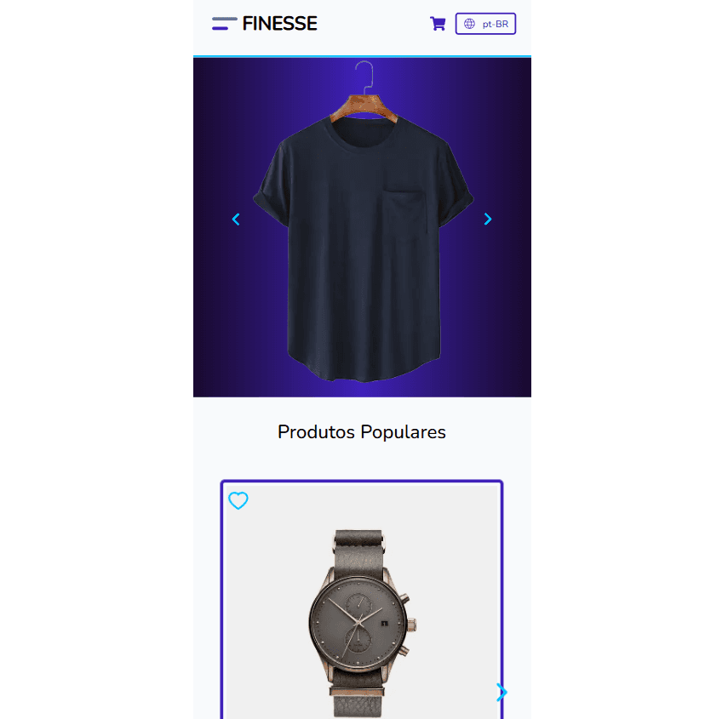Viewport: 728px width, 719px height.
Task: Click the FINESSE logo text
Action: (x=280, y=24)
